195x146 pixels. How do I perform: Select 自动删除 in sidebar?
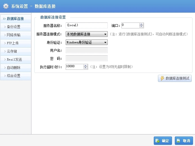(x=16, y=68)
